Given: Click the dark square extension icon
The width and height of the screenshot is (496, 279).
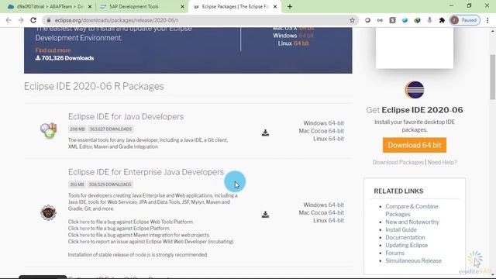Looking at the screenshot, I should click(393, 20).
